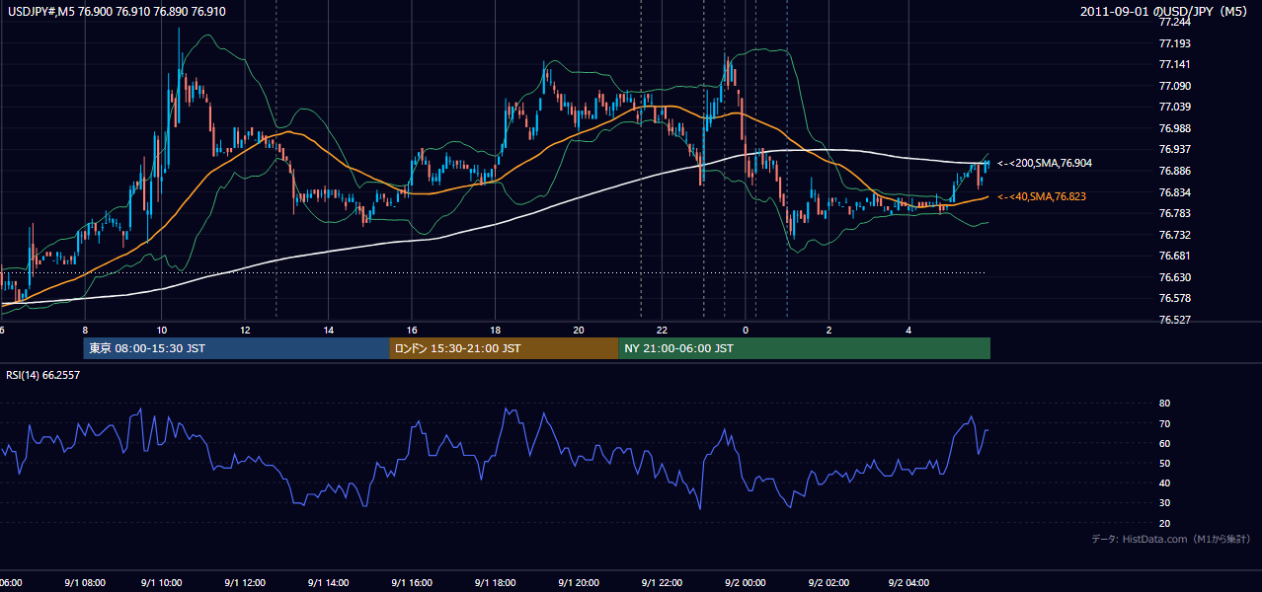Click price level 76.681 on the axis
This screenshot has height=592, width=1262.
tap(1176, 256)
